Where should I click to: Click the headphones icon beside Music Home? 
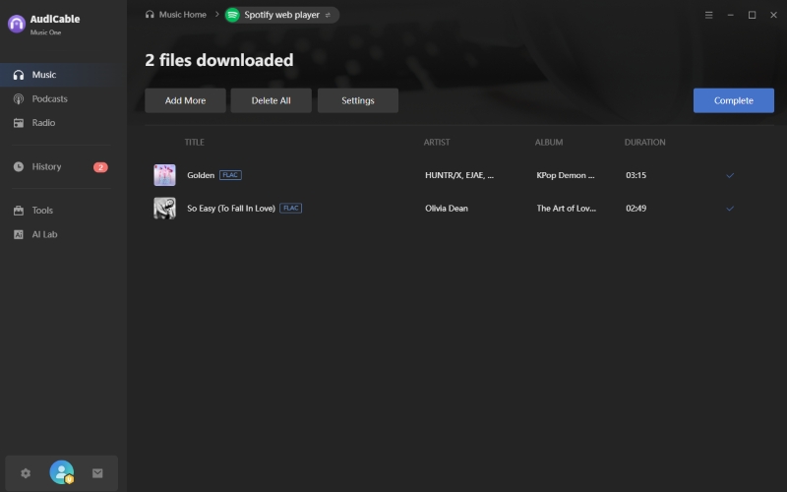click(150, 15)
